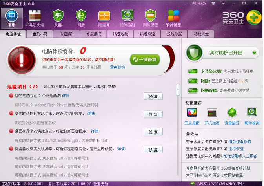Click the Internat Explorer.jgp shortcut line
The height and width of the screenshot is (186, 264).
click(x=61, y=140)
